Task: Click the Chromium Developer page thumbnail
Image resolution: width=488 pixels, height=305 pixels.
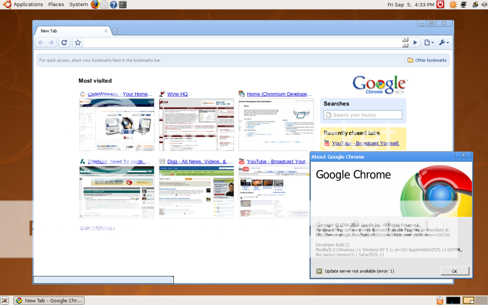Action: point(276,125)
